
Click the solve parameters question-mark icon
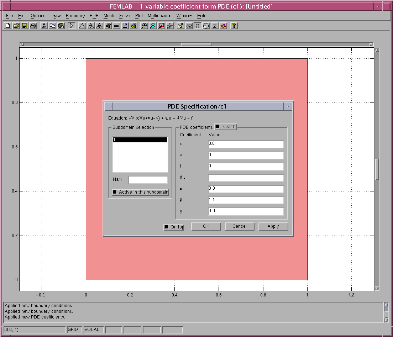(x=108, y=26)
